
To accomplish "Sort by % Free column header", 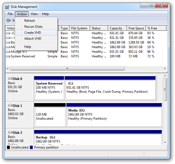I will 156,28.
